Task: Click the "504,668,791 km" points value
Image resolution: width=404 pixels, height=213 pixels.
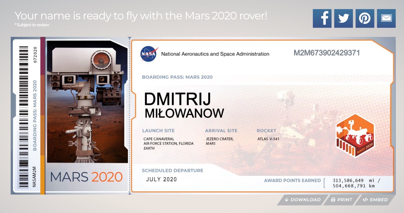Action: click(x=354, y=186)
